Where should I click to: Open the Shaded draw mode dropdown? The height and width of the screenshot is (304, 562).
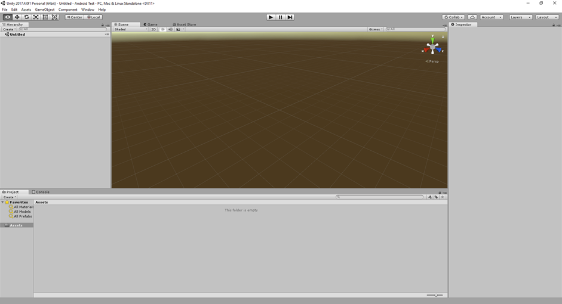(x=130, y=29)
